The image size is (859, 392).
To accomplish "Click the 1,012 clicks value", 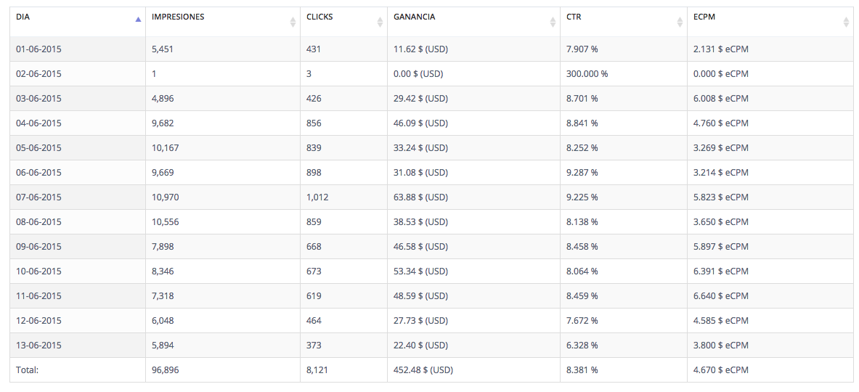I will (x=317, y=197).
